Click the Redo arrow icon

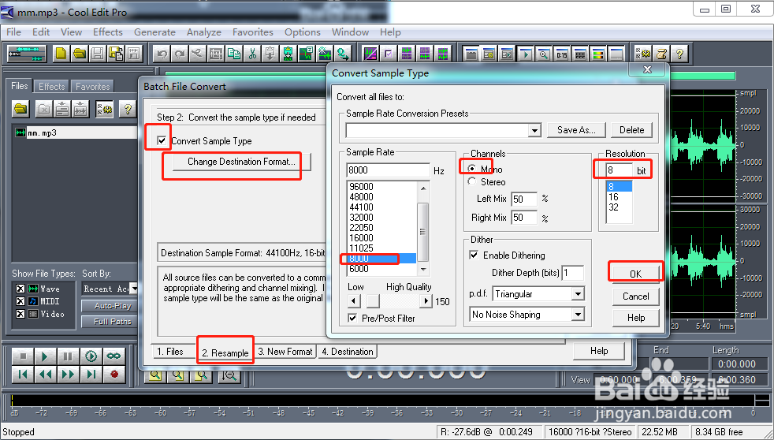coord(180,54)
